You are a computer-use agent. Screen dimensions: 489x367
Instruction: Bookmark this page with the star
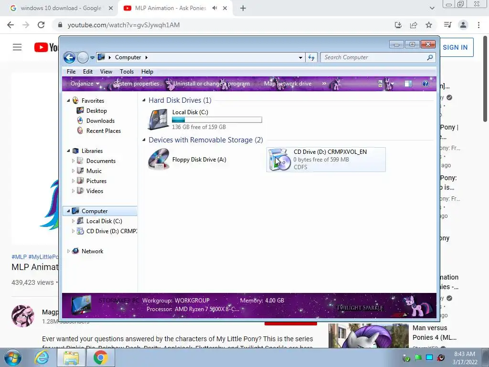(x=429, y=25)
